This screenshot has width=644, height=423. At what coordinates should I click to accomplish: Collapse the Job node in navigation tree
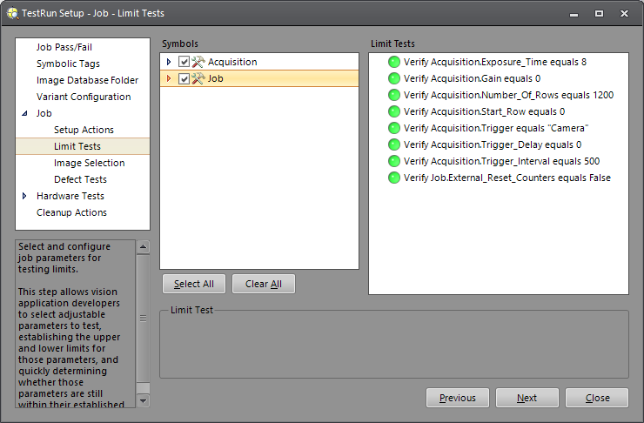tap(25, 113)
